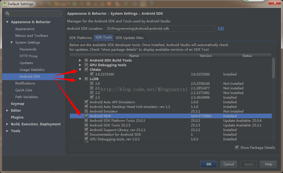Image resolution: width=283 pixels, height=173 pixels.
Task: Click the Apply button
Action: coord(249,164)
